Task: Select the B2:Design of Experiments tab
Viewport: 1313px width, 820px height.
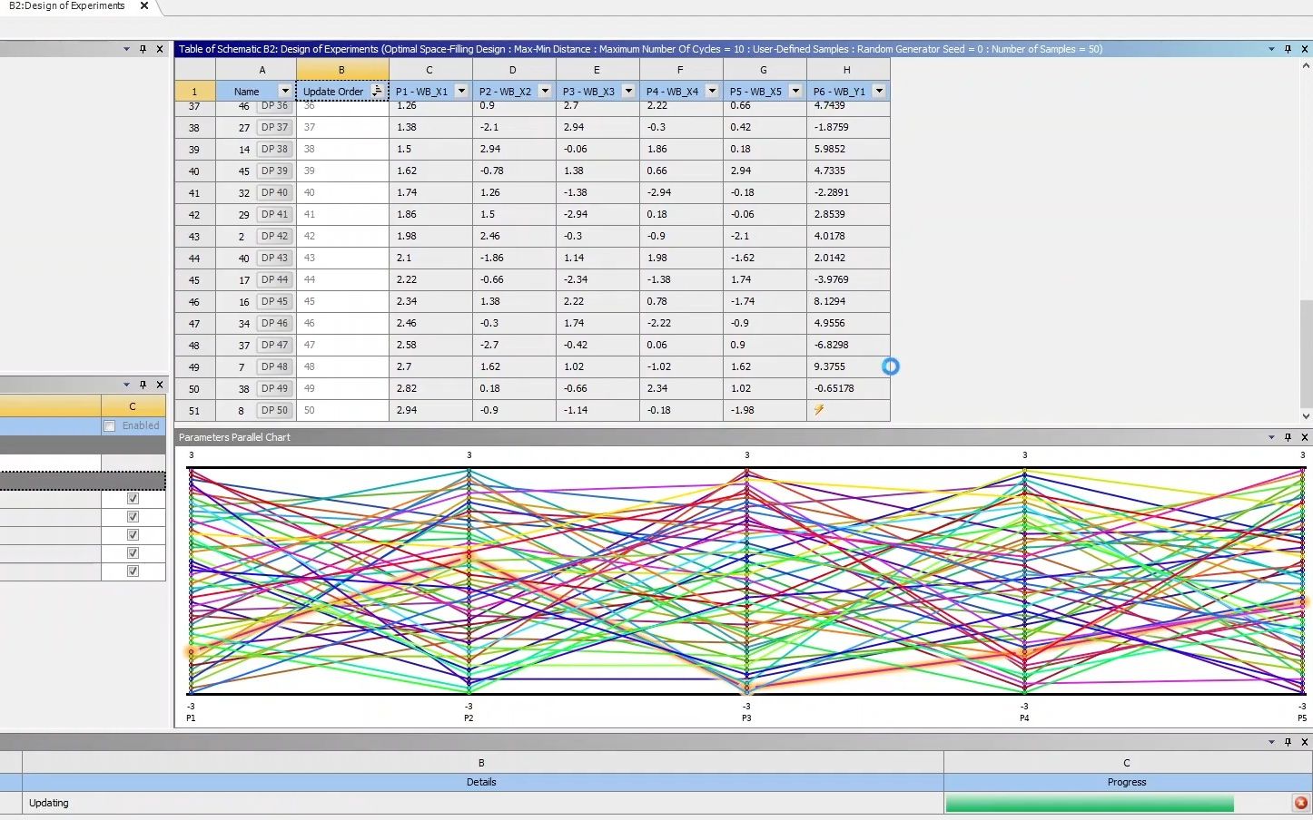Action: (x=67, y=5)
